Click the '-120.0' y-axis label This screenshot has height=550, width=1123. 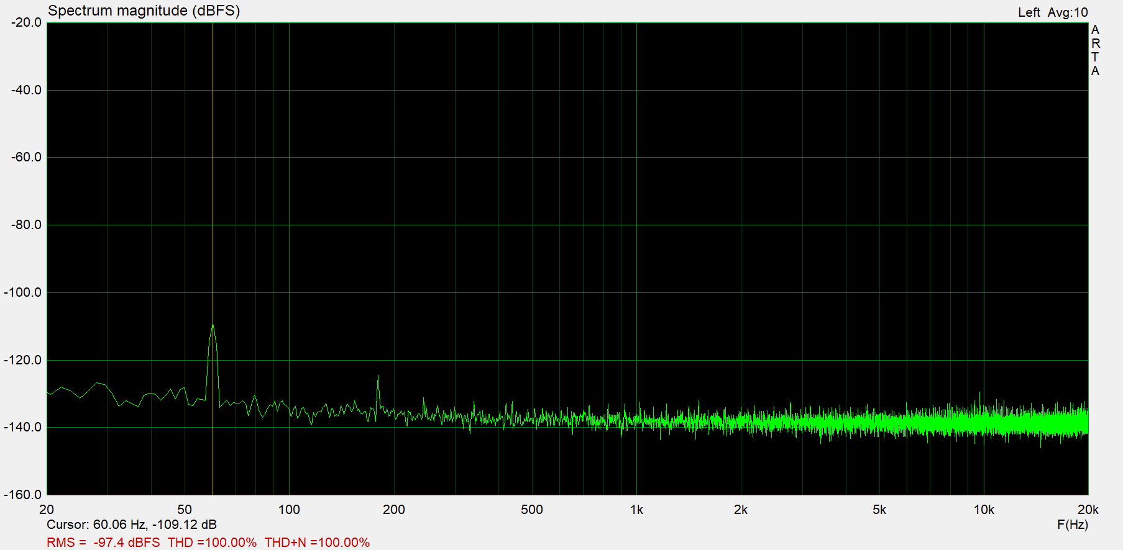(24, 360)
